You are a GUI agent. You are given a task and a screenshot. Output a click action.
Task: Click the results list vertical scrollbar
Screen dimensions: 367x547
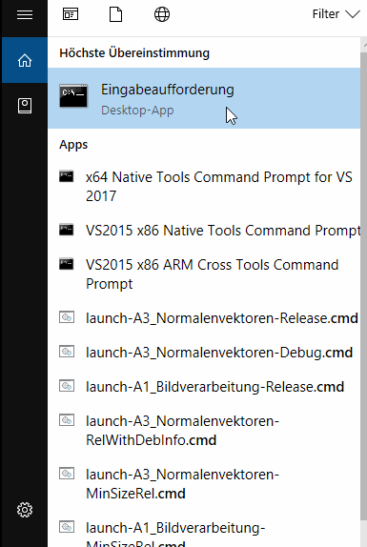364,294
